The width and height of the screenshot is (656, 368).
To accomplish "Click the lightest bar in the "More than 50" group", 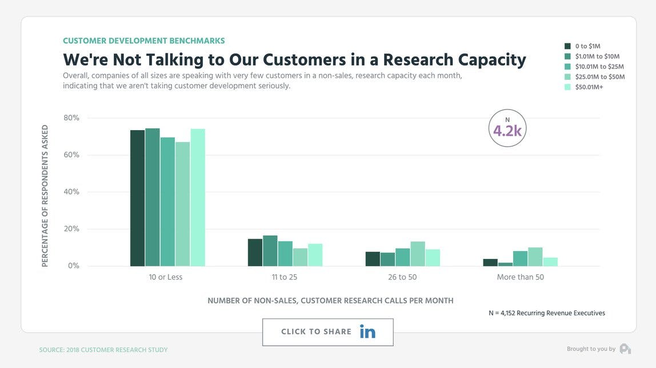I will coord(550,262).
